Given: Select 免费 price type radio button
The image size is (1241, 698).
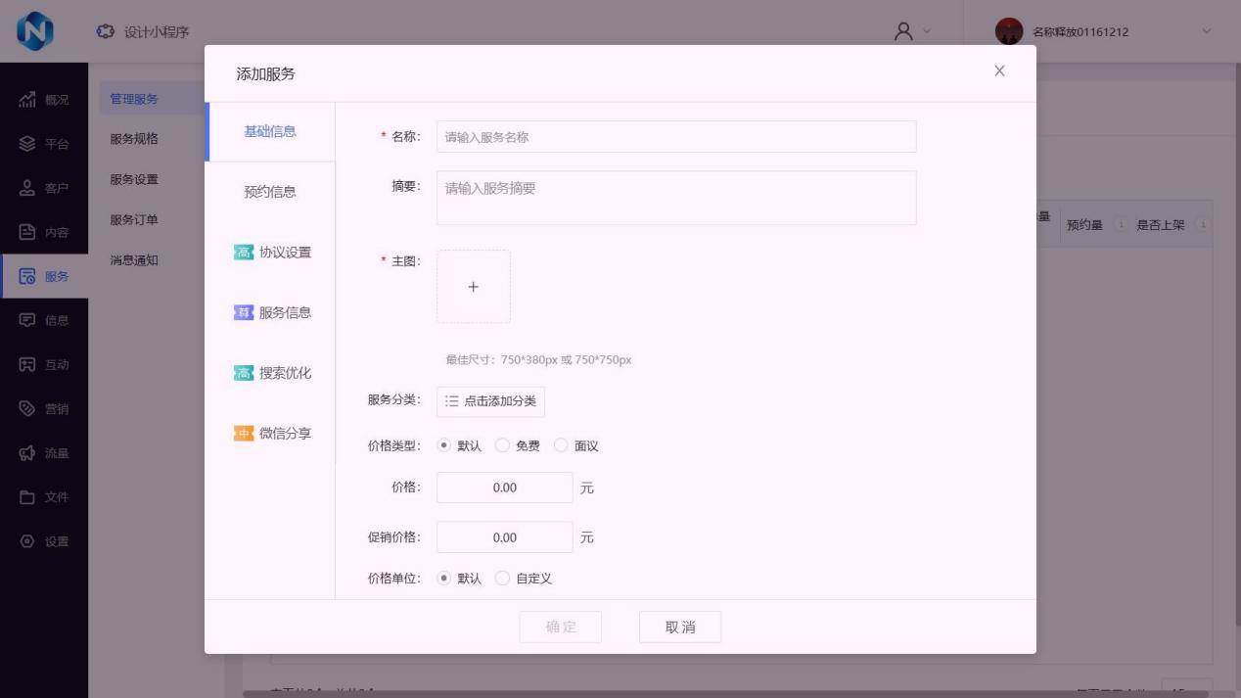Looking at the screenshot, I should [x=503, y=445].
